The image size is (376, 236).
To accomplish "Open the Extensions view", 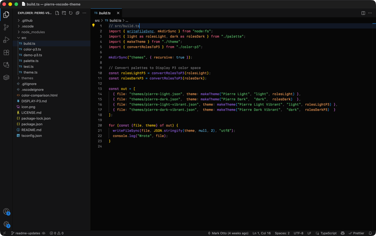I will (6, 52).
